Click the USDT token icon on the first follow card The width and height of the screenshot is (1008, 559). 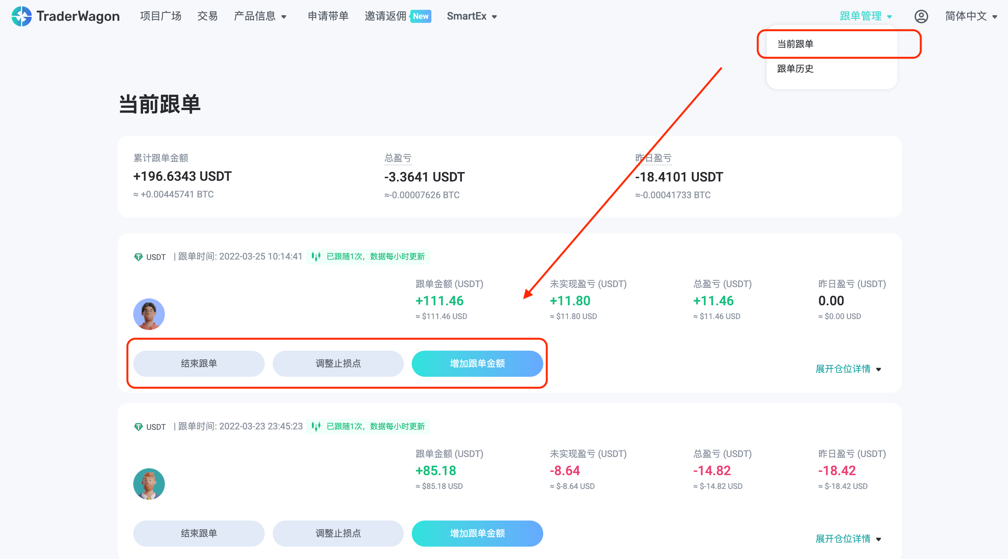pyautogui.click(x=138, y=257)
